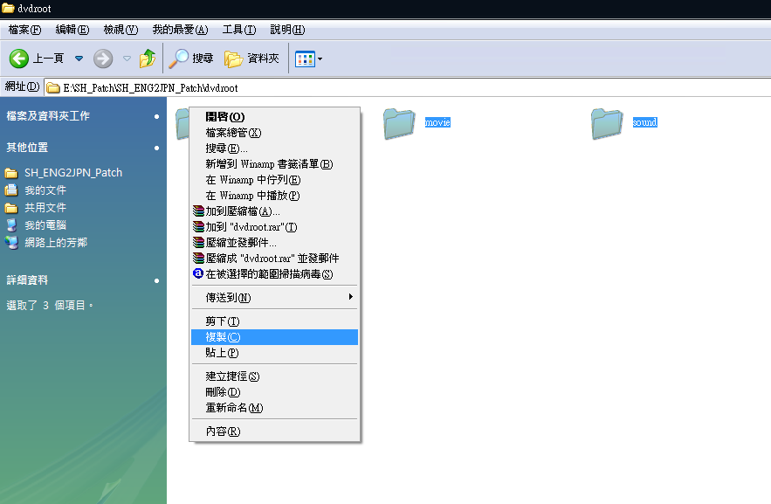Screen dimensions: 771x504
Task: Open the Tools menu in menu bar
Action: (238, 30)
